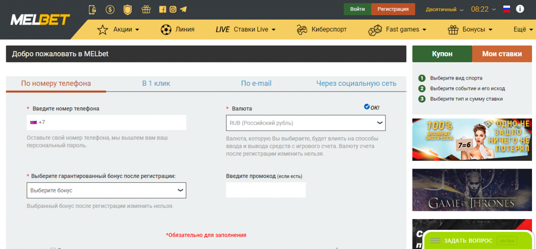Click the soccer ball Линия icon
Viewport: 536px width, 249px height.
(166, 30)
